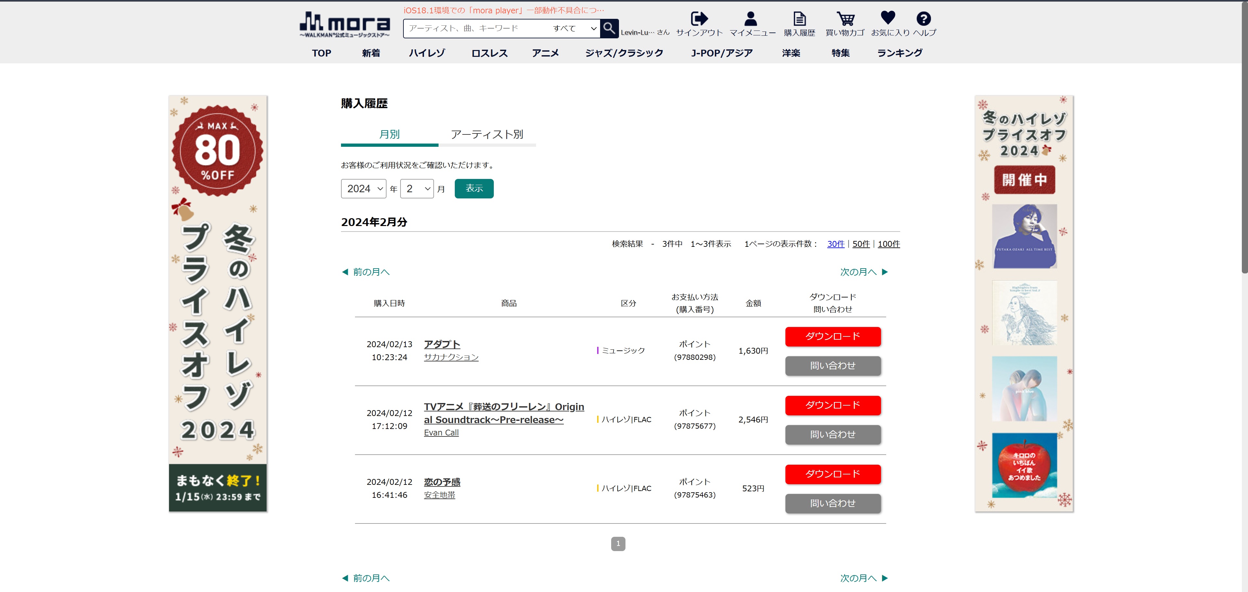Open ジャズ/クラシック navigation item
Image resolution: width=1248 pixels, height=592 pixels.
pyautogui.click(x=624, y=53)
